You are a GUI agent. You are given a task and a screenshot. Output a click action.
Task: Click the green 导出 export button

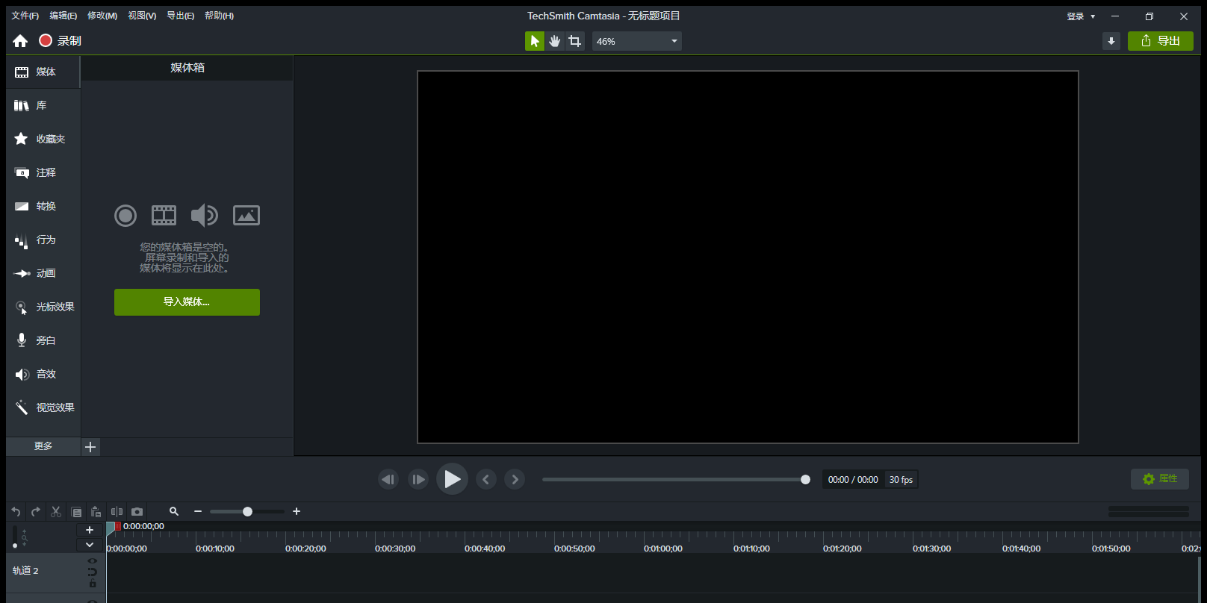1161,41
